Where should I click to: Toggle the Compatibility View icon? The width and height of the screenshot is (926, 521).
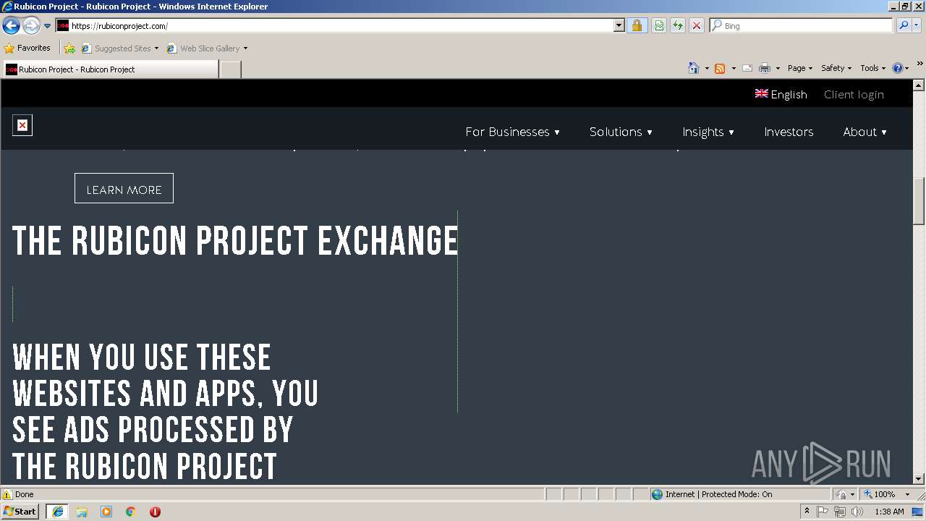point(659,25)
